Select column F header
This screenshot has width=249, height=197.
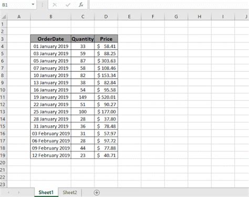[x=153, y=17]
